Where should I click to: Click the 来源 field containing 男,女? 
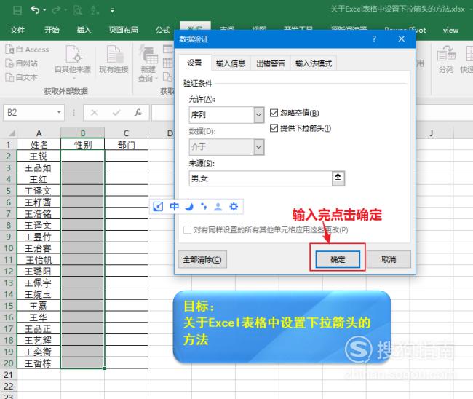pos(261,178)
